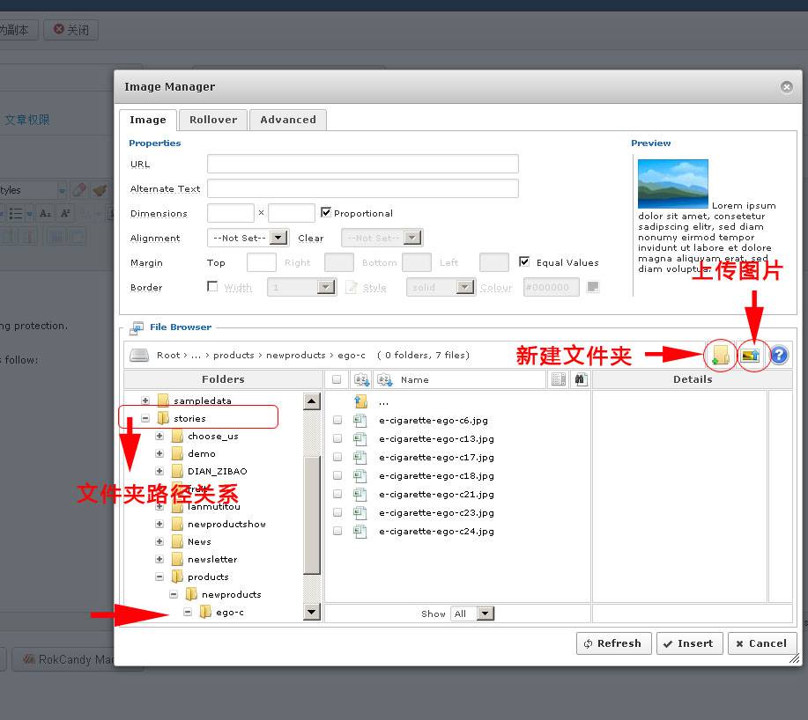
Task: Sort by name using the second A-Z icon
Action: (x=383, y=379)
